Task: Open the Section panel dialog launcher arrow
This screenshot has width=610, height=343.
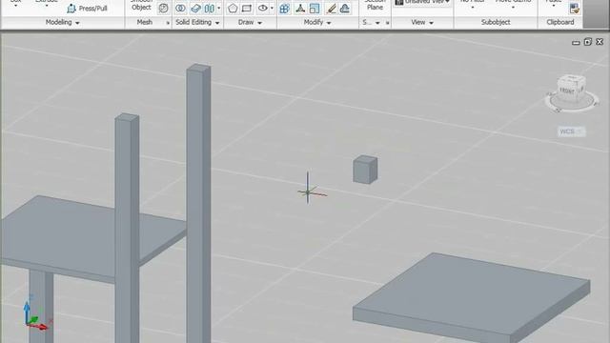Action: click(388, 23)
